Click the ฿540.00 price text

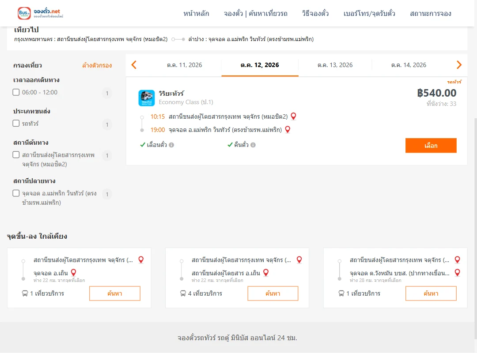tap(436, 93)
